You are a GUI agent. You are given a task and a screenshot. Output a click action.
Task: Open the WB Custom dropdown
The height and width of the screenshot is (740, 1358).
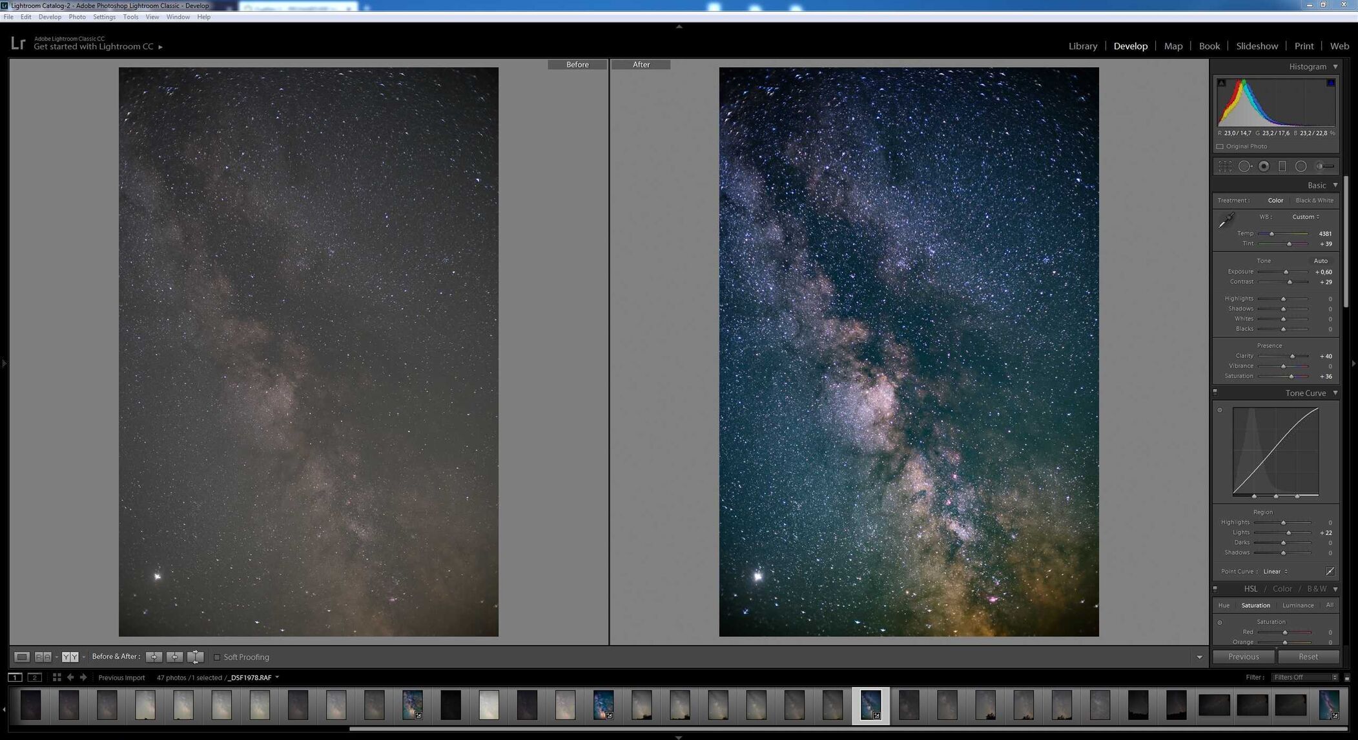coord(1306,217)
